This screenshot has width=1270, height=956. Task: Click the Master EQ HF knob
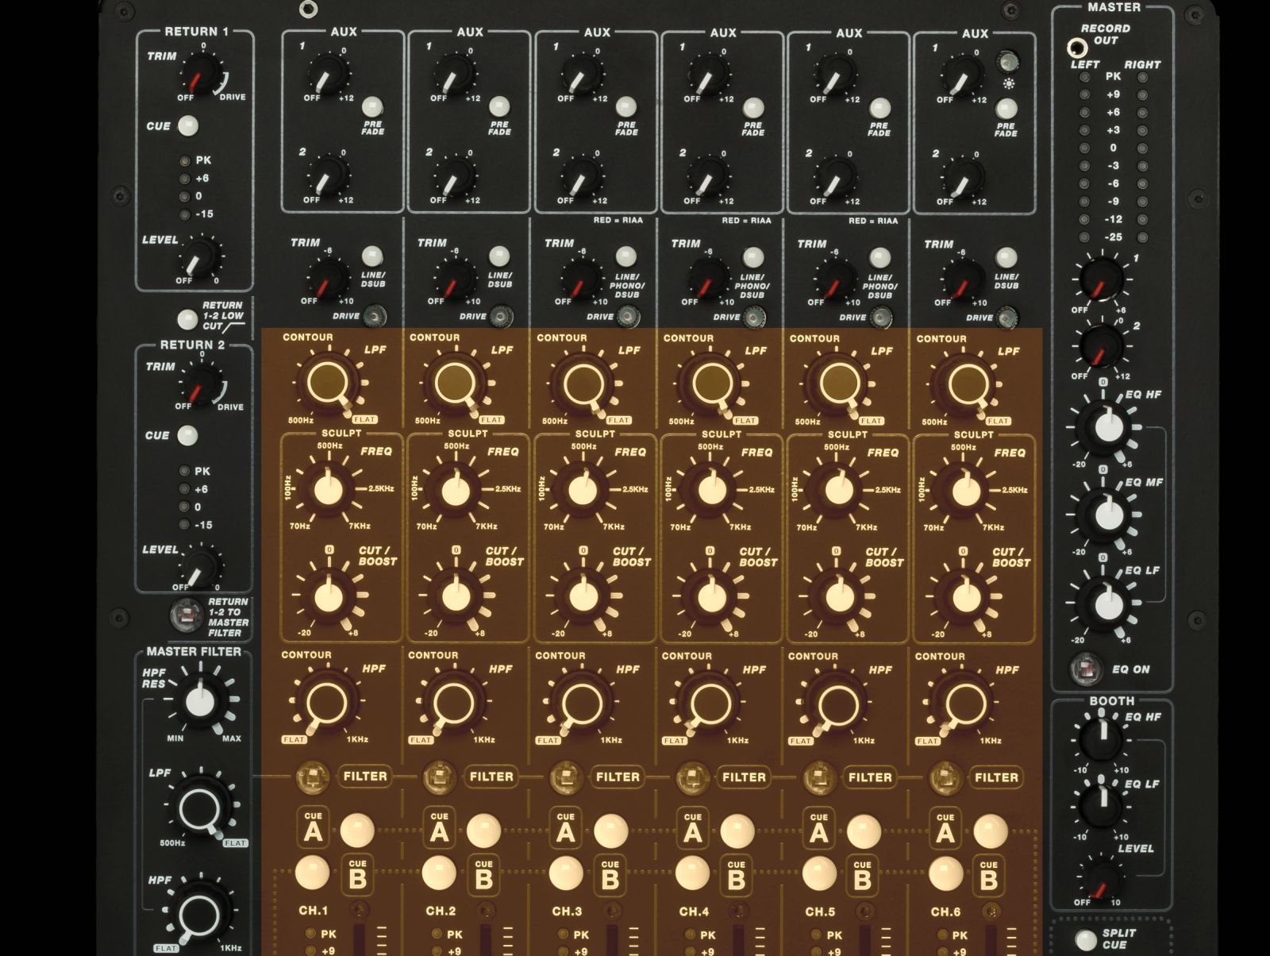pyautogui.click(x=1109, y=428)
